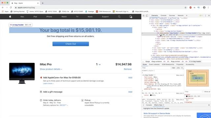Expand Show product details
211x118 pixels.
coord(51,69)
